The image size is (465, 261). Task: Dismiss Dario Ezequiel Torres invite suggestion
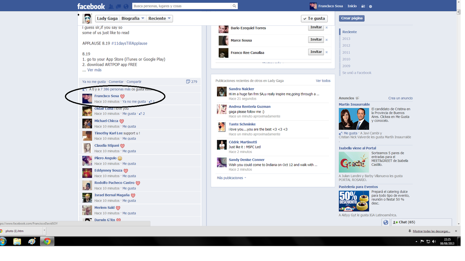tap(327, 28)
